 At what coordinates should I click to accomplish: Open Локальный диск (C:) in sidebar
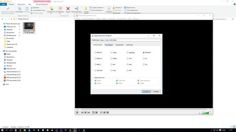[12, 71]
